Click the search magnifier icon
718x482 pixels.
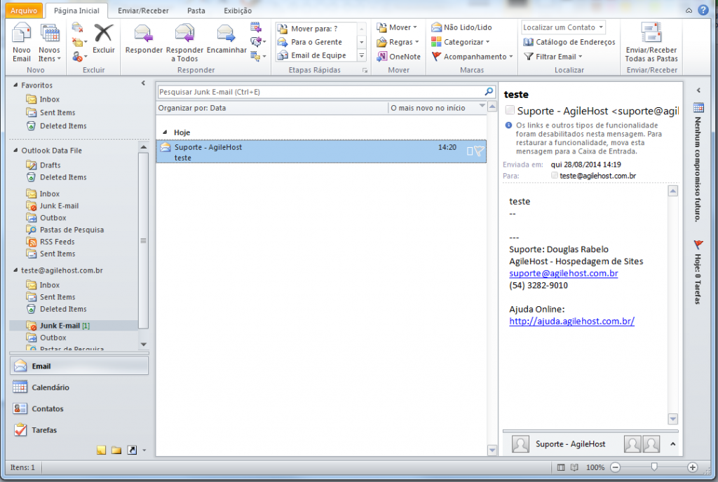tap(489, 92)
